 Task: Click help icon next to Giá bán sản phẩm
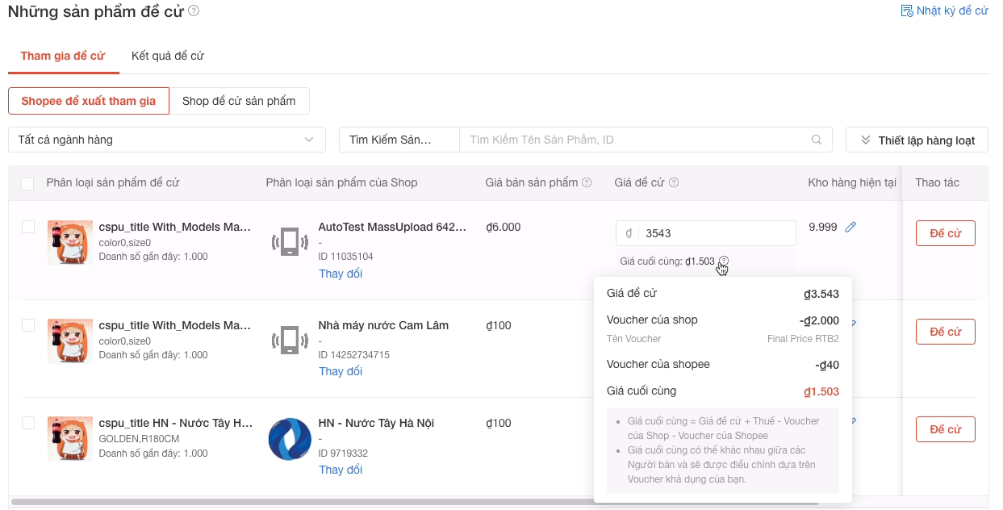[x=587, y=183]
